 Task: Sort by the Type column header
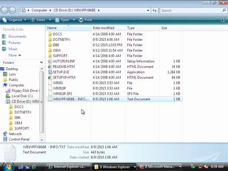pos(142,28)
